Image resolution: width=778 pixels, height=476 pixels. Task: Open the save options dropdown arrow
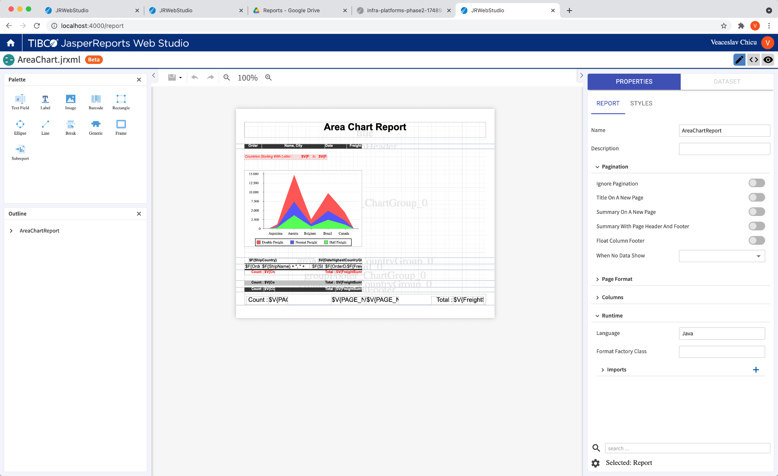tap(180, 78)
